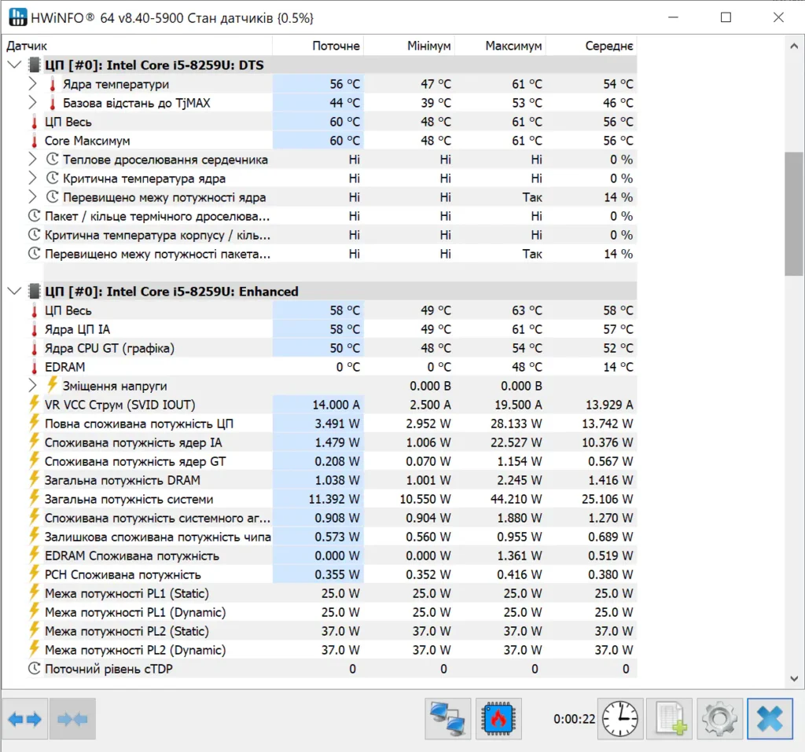Maximize the HWiNFO sensors window
Viewport: 805px width, 752px height.
coord(726,17)
